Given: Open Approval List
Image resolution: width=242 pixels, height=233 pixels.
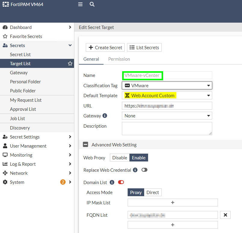Looking at the screenshot, I should [x=37, y=109].
